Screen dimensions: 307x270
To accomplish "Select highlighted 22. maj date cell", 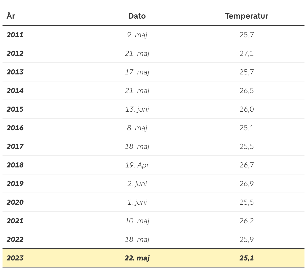I will tap(137, 258).
